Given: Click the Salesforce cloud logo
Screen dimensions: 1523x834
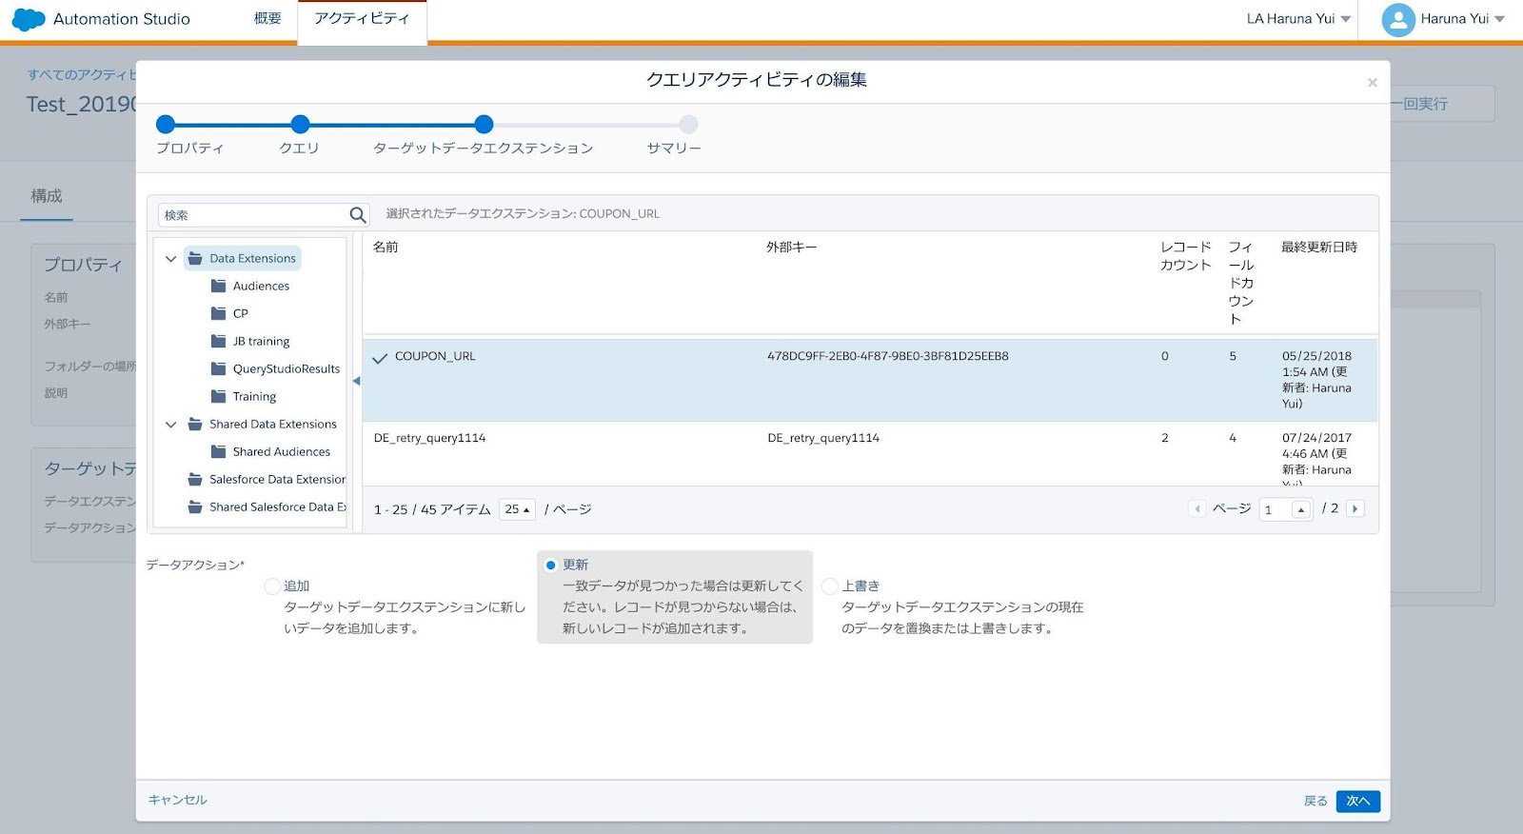Looking at the screenshot, I should coord(29,19).
